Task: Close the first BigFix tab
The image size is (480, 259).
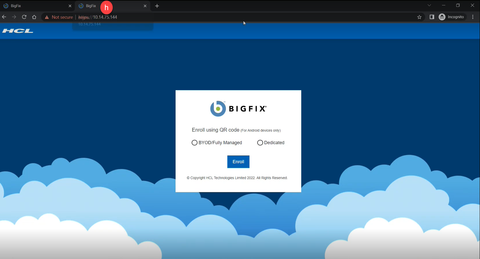Action: (70, 6)
